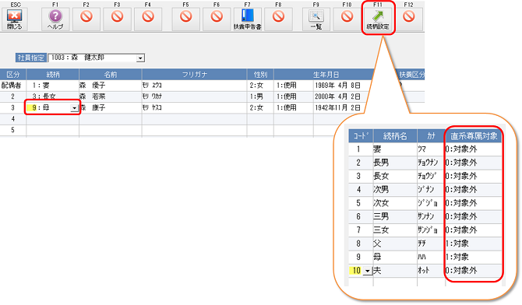Click the 名前 column header
The width and height of the screenshot is (522, 305).
(x=111, y=75)
